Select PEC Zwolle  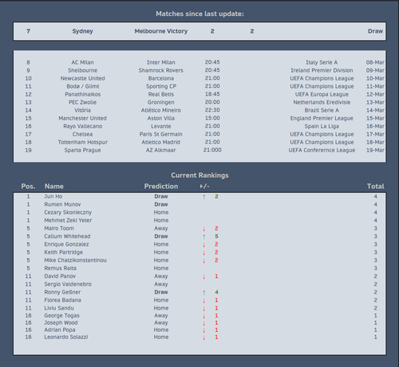[x=82, y=102]
